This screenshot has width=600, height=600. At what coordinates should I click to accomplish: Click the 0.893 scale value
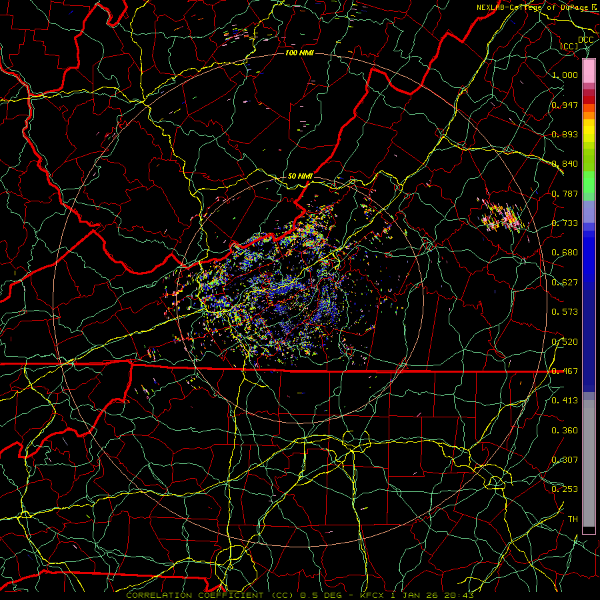click(x=565, y=134)
